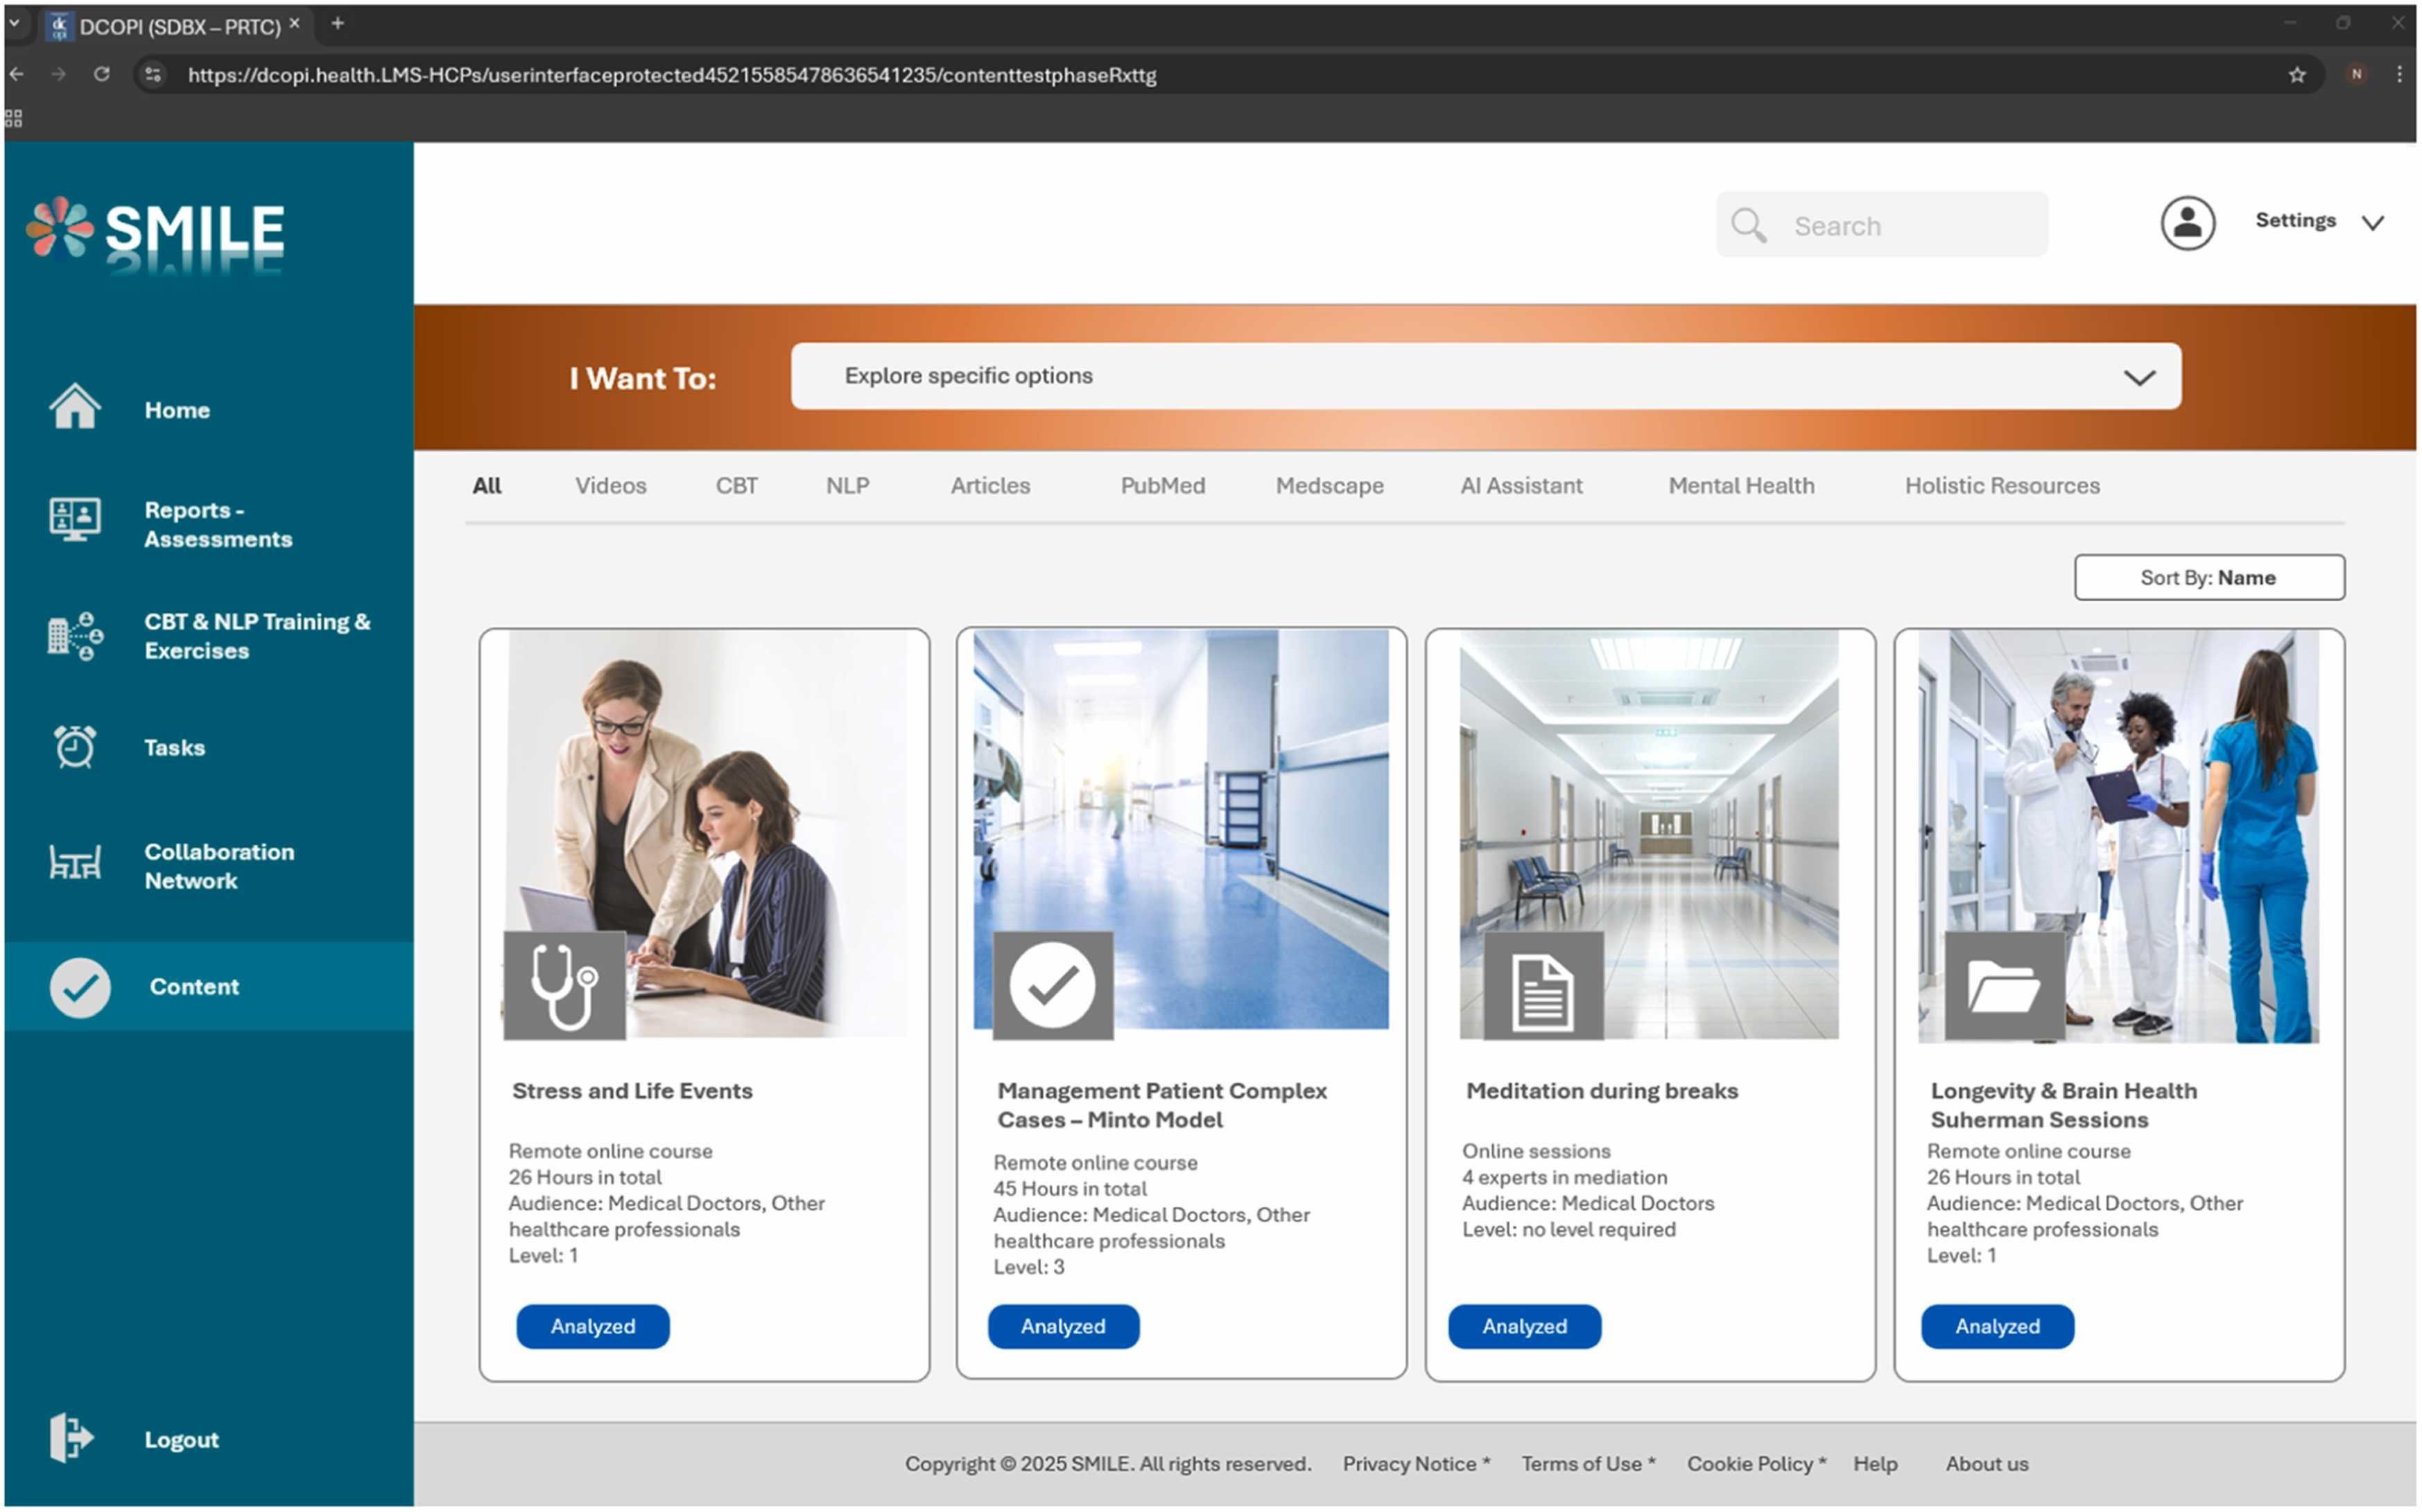Open Stress and Life Events thumbnail image
Viewport: 2422px width, 1512px height.
706,833
